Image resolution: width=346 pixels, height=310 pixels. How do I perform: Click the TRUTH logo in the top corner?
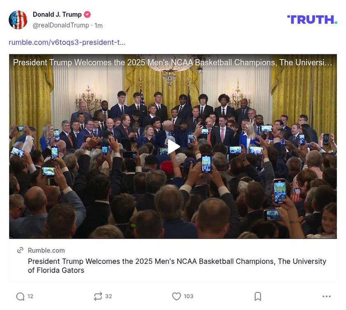pos(312,19)
